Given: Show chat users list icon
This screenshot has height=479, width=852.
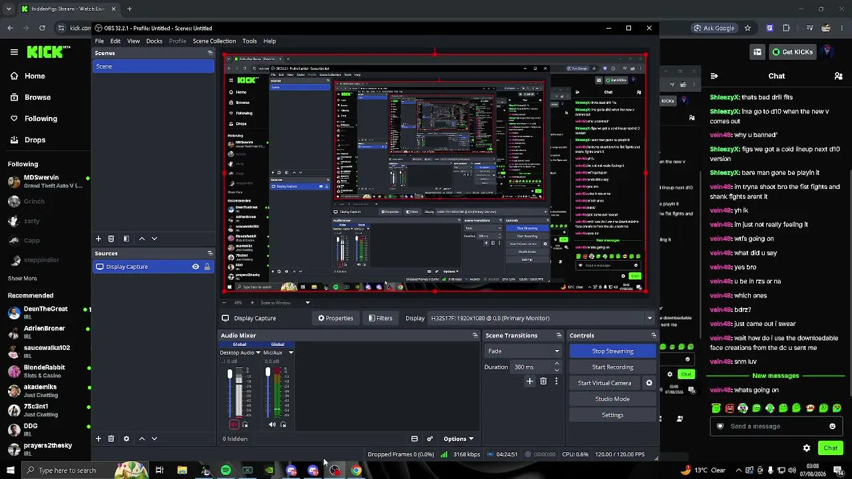Looking at the screenshot, I should pyautogui.click(x=839, y=76).
